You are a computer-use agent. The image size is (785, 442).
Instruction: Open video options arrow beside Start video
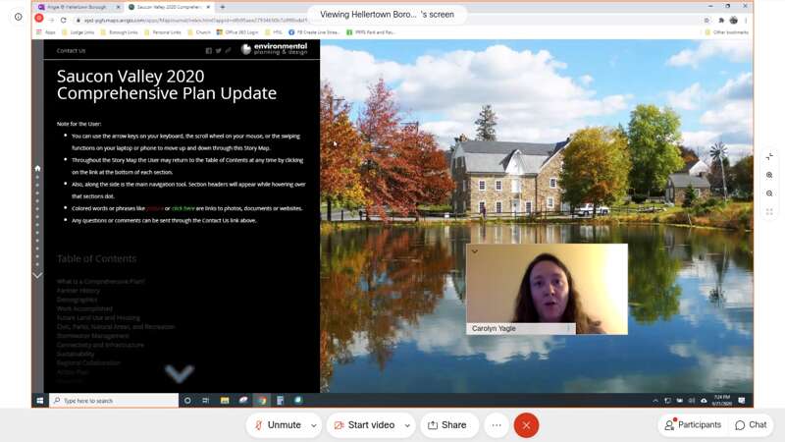(407, 425)
